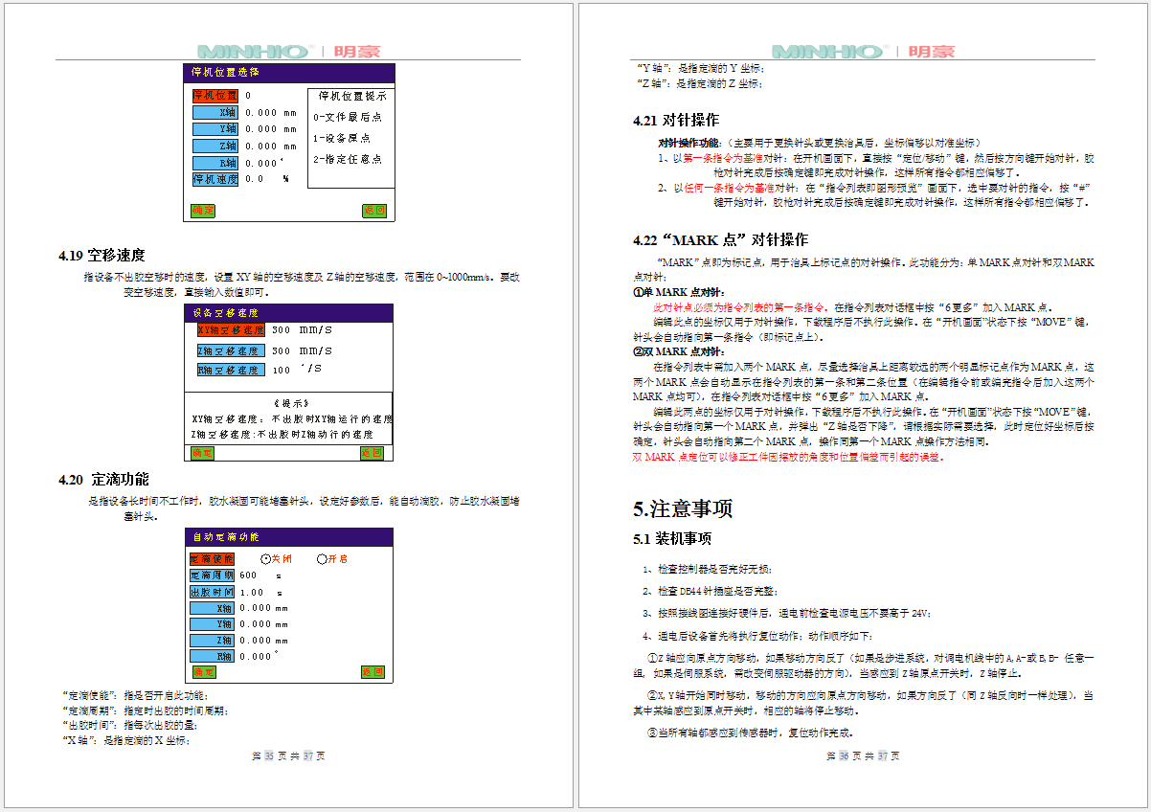Click 返回 in the 停机位置选择 dialog

374,211
